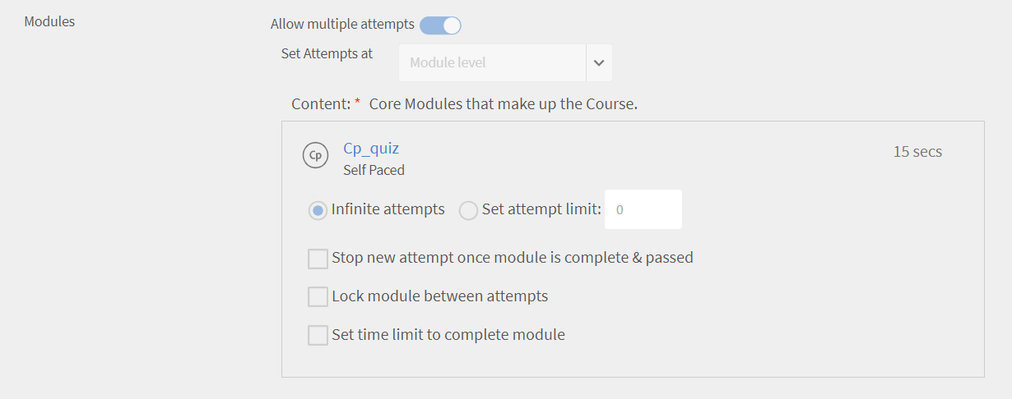Choose the Set attempt limit radio button
This screenshot has width=1012, height=399.
(x=468, y=210)
